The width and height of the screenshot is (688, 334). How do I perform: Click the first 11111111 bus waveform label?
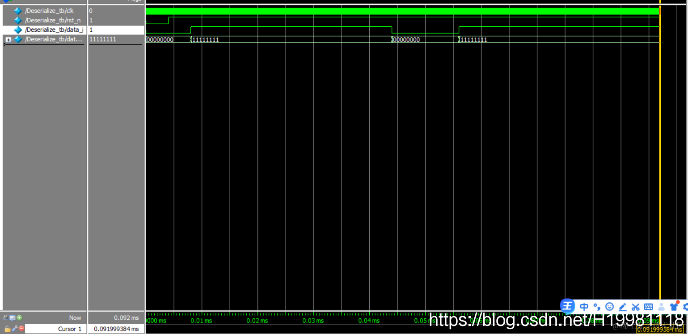[x=205, y=40]
